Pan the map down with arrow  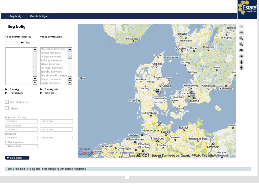[242, 68]
